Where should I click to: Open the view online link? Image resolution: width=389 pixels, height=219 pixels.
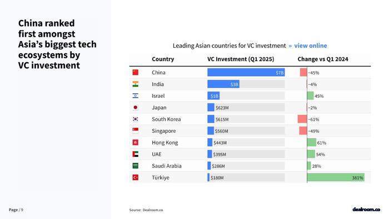click(310, 46)
